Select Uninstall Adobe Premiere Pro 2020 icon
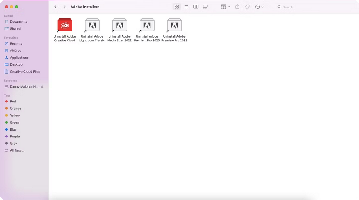Screen dimensions: 359x200 (147, 25)
